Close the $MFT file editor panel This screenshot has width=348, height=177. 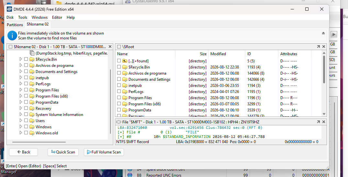point(324,122)
